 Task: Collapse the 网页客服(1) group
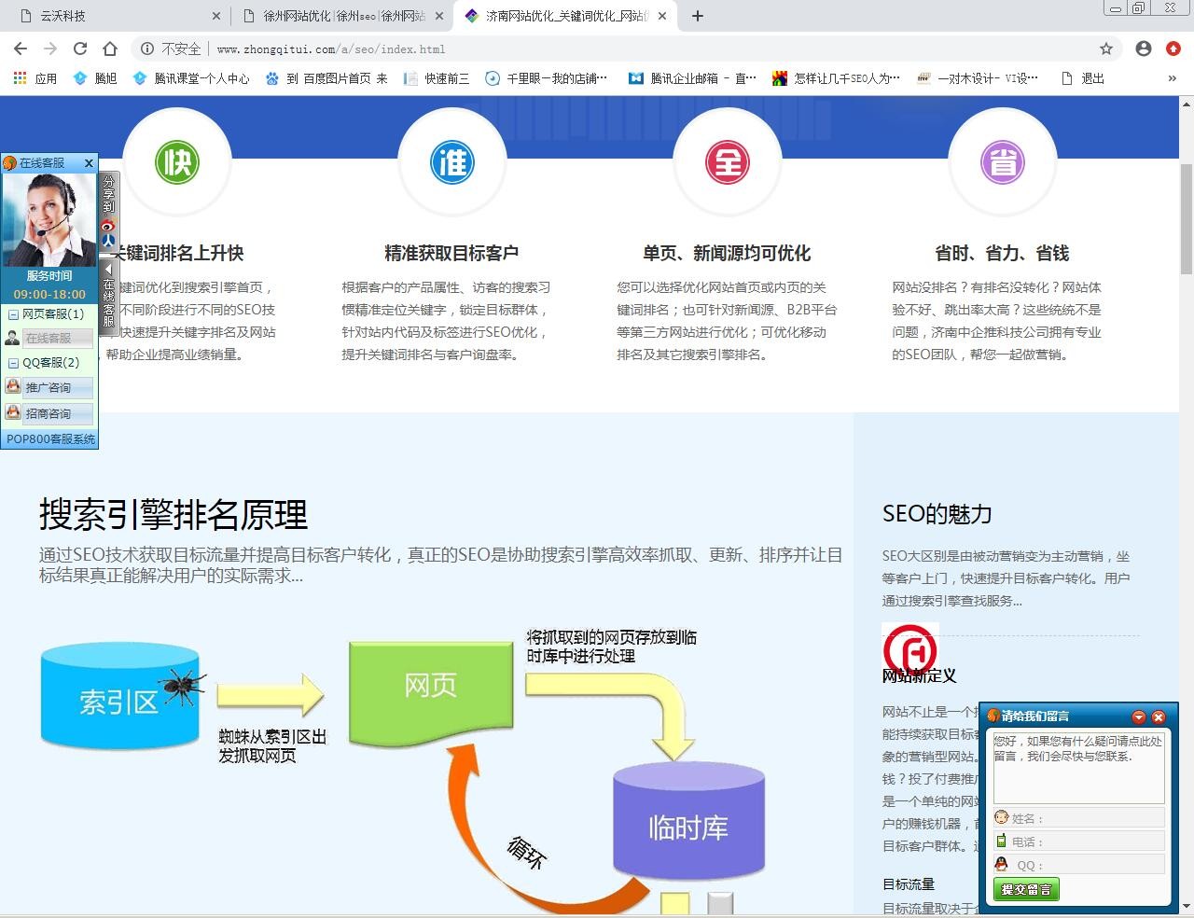pyautogui.click(x=12, y=314)
